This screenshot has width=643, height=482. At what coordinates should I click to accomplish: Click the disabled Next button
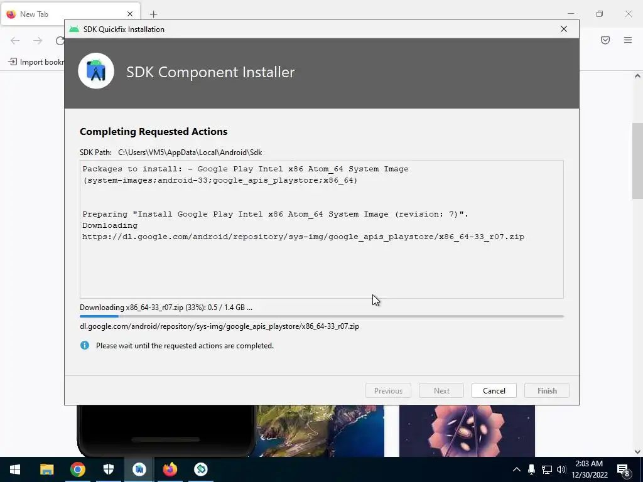(441, 390)
